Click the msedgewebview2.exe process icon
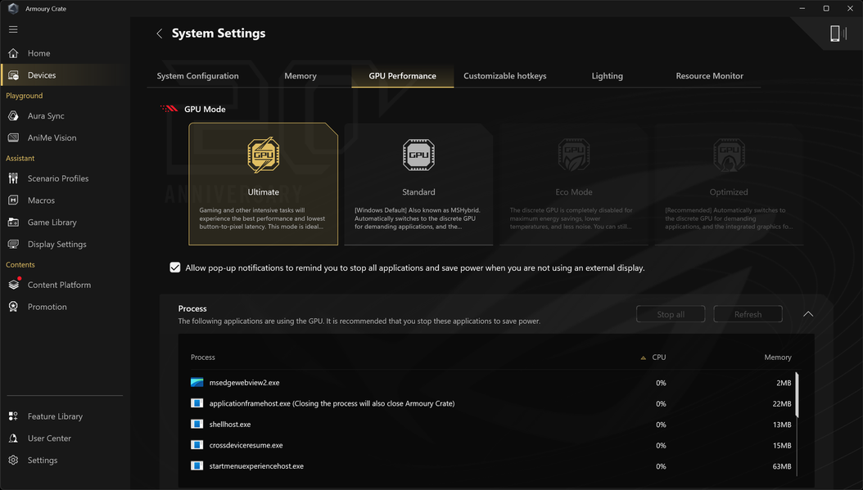 (197, 383)
